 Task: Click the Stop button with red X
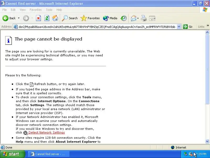(x=38, y=18)
